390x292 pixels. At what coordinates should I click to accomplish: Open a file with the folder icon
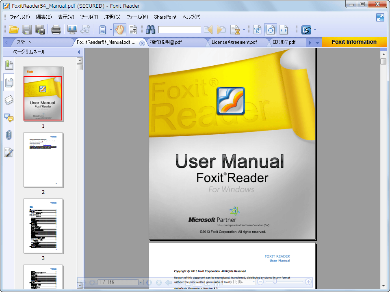click(14, 30)
